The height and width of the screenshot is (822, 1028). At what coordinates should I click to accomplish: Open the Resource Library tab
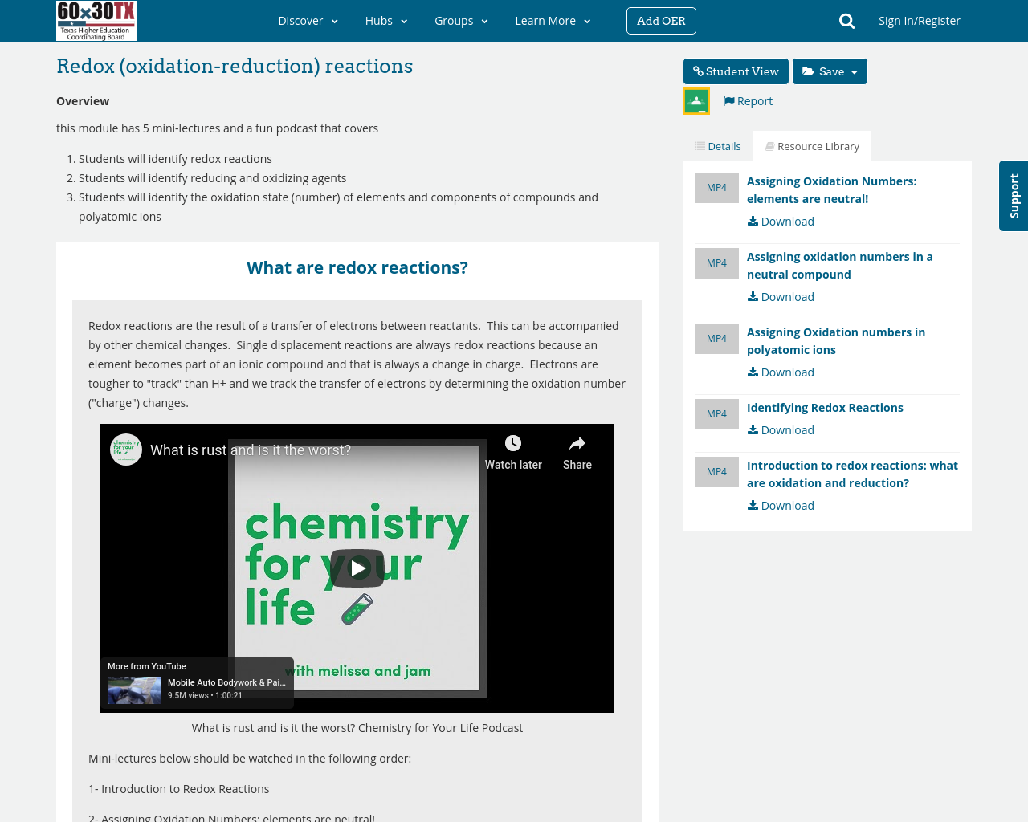coord(812,144)
